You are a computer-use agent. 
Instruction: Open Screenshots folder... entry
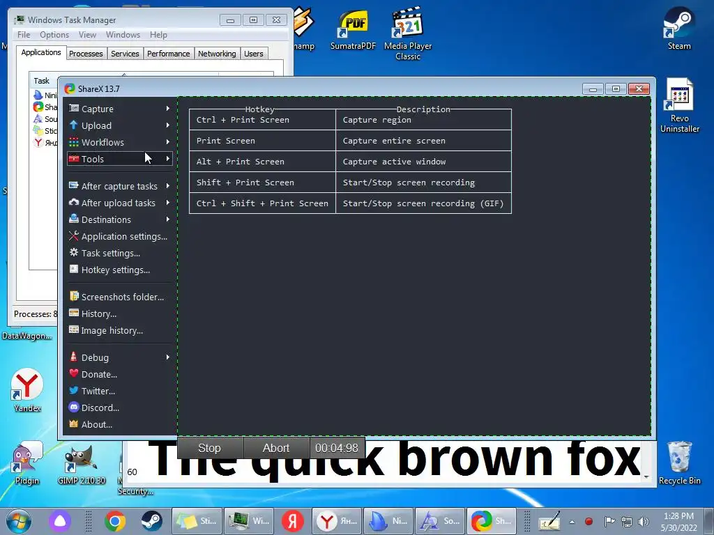click(119, 297)
